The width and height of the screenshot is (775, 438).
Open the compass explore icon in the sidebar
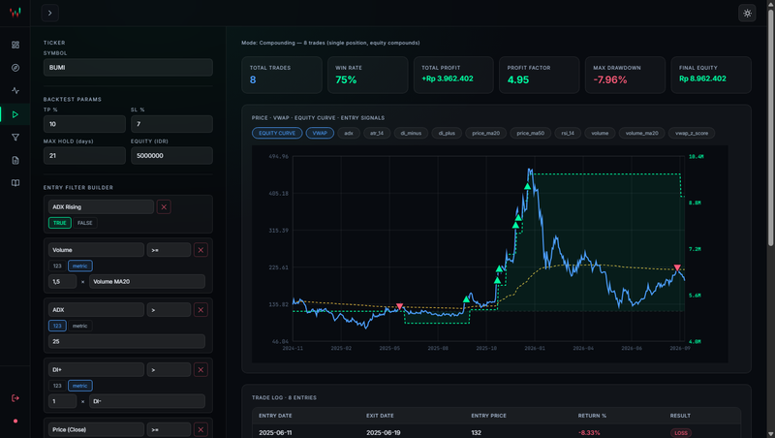click(x=15, y=68)
